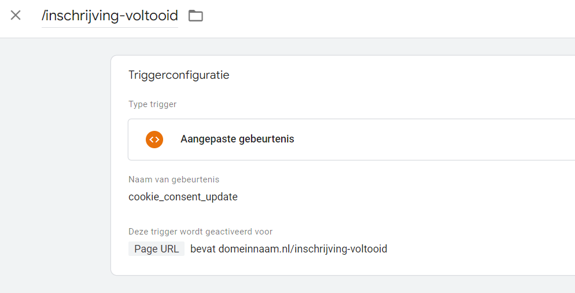The image size is (575, 293).
Task: Click the event name "cookie_consent_update"
Action: pyautogui.click(x=183, y=197)
